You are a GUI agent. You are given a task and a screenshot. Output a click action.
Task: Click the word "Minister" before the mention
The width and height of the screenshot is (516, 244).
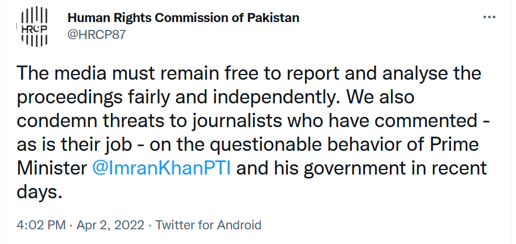tap(51, 168)
